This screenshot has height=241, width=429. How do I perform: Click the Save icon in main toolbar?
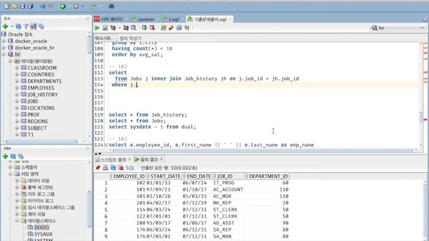pyautogui.click(x=22, y=6)
